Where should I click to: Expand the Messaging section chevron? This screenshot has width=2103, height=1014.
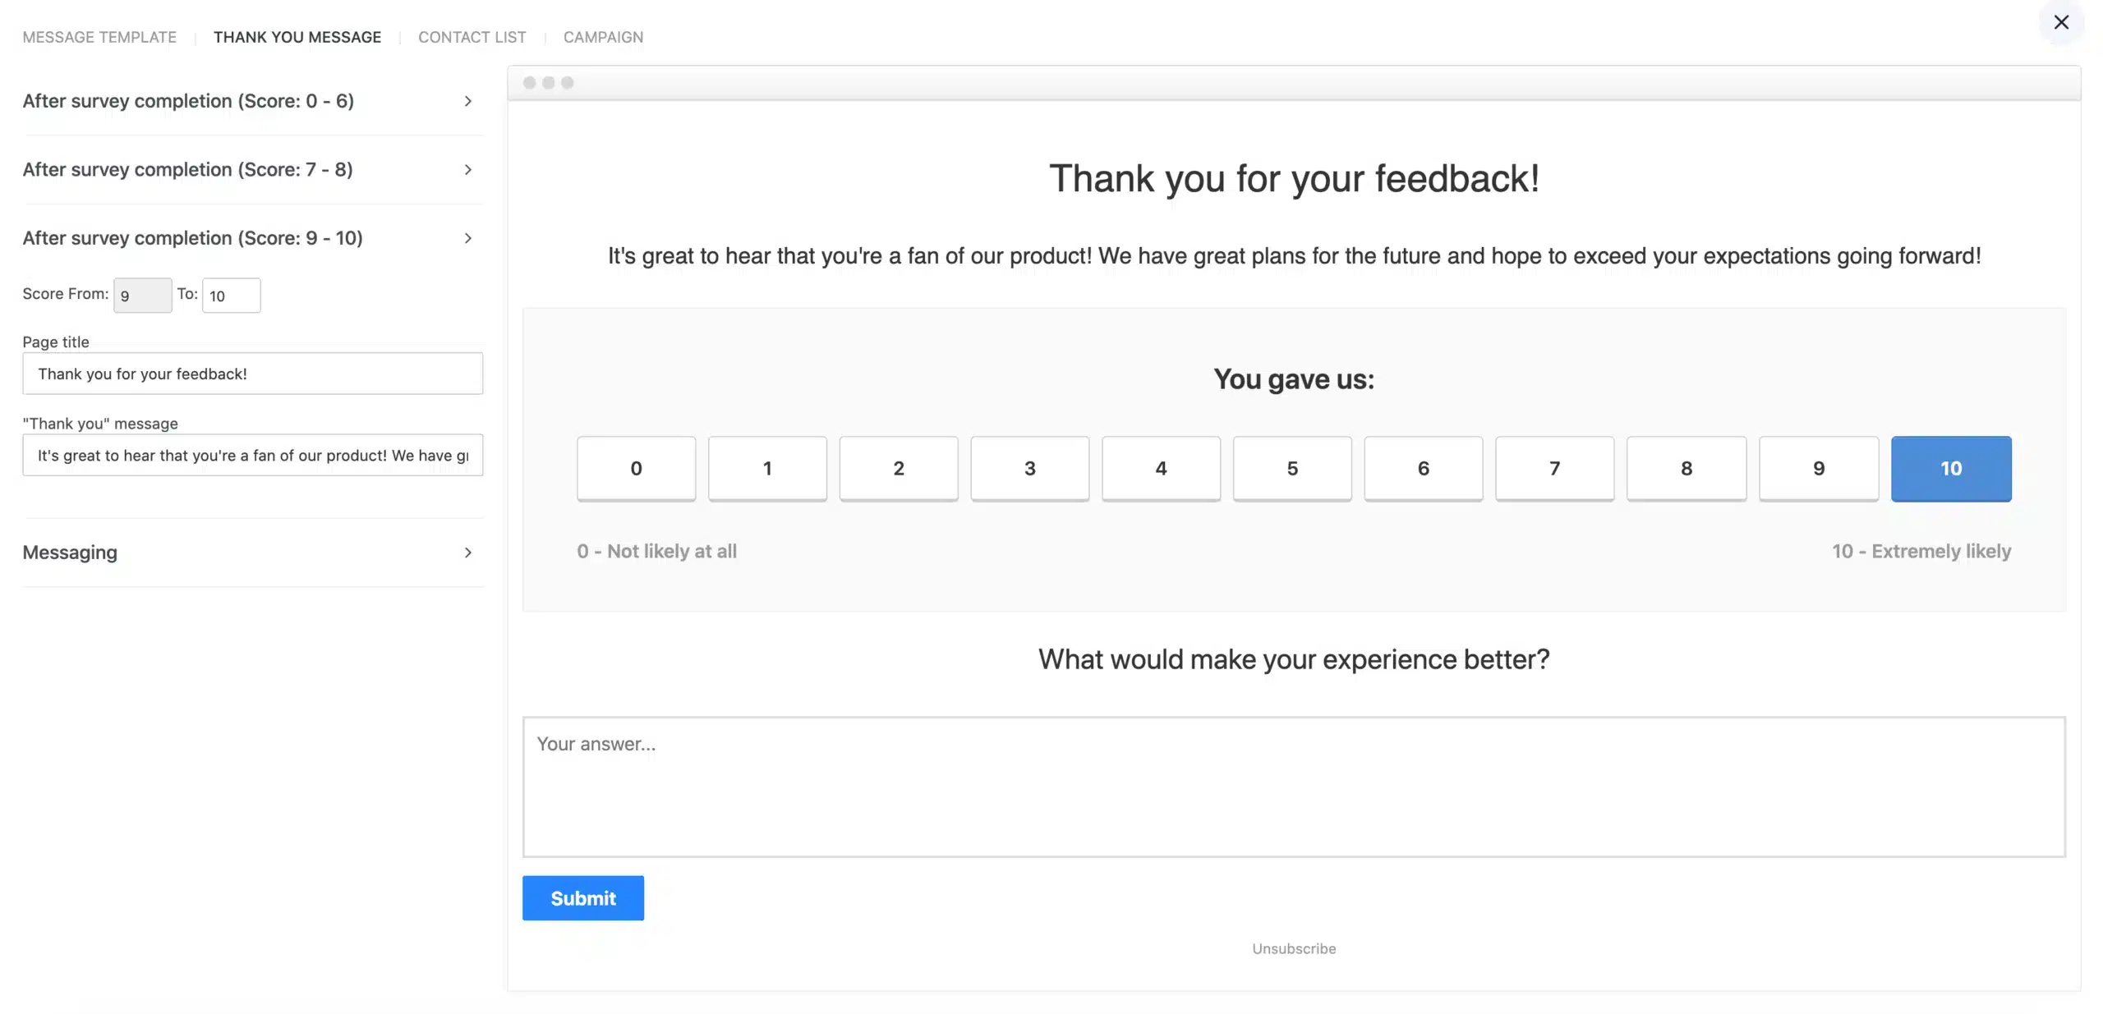tap(467, 553)
